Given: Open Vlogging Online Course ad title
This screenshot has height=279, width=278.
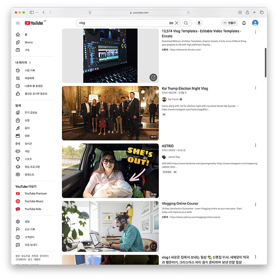Looking at the screenshot, I should 180,203.
